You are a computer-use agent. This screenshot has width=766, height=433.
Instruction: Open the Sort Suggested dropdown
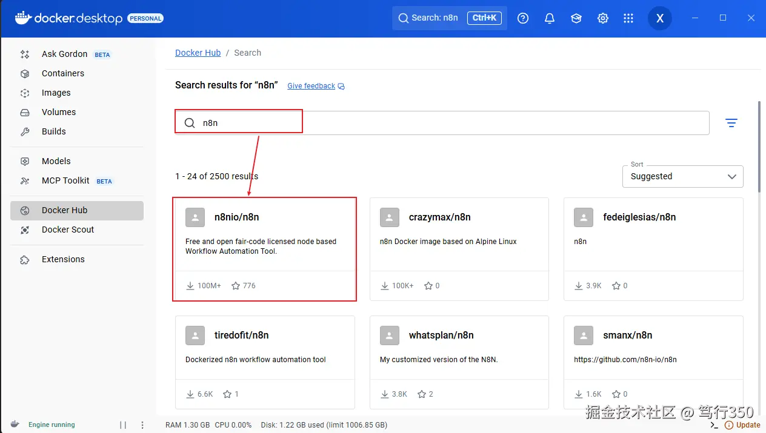coord(683,176)
